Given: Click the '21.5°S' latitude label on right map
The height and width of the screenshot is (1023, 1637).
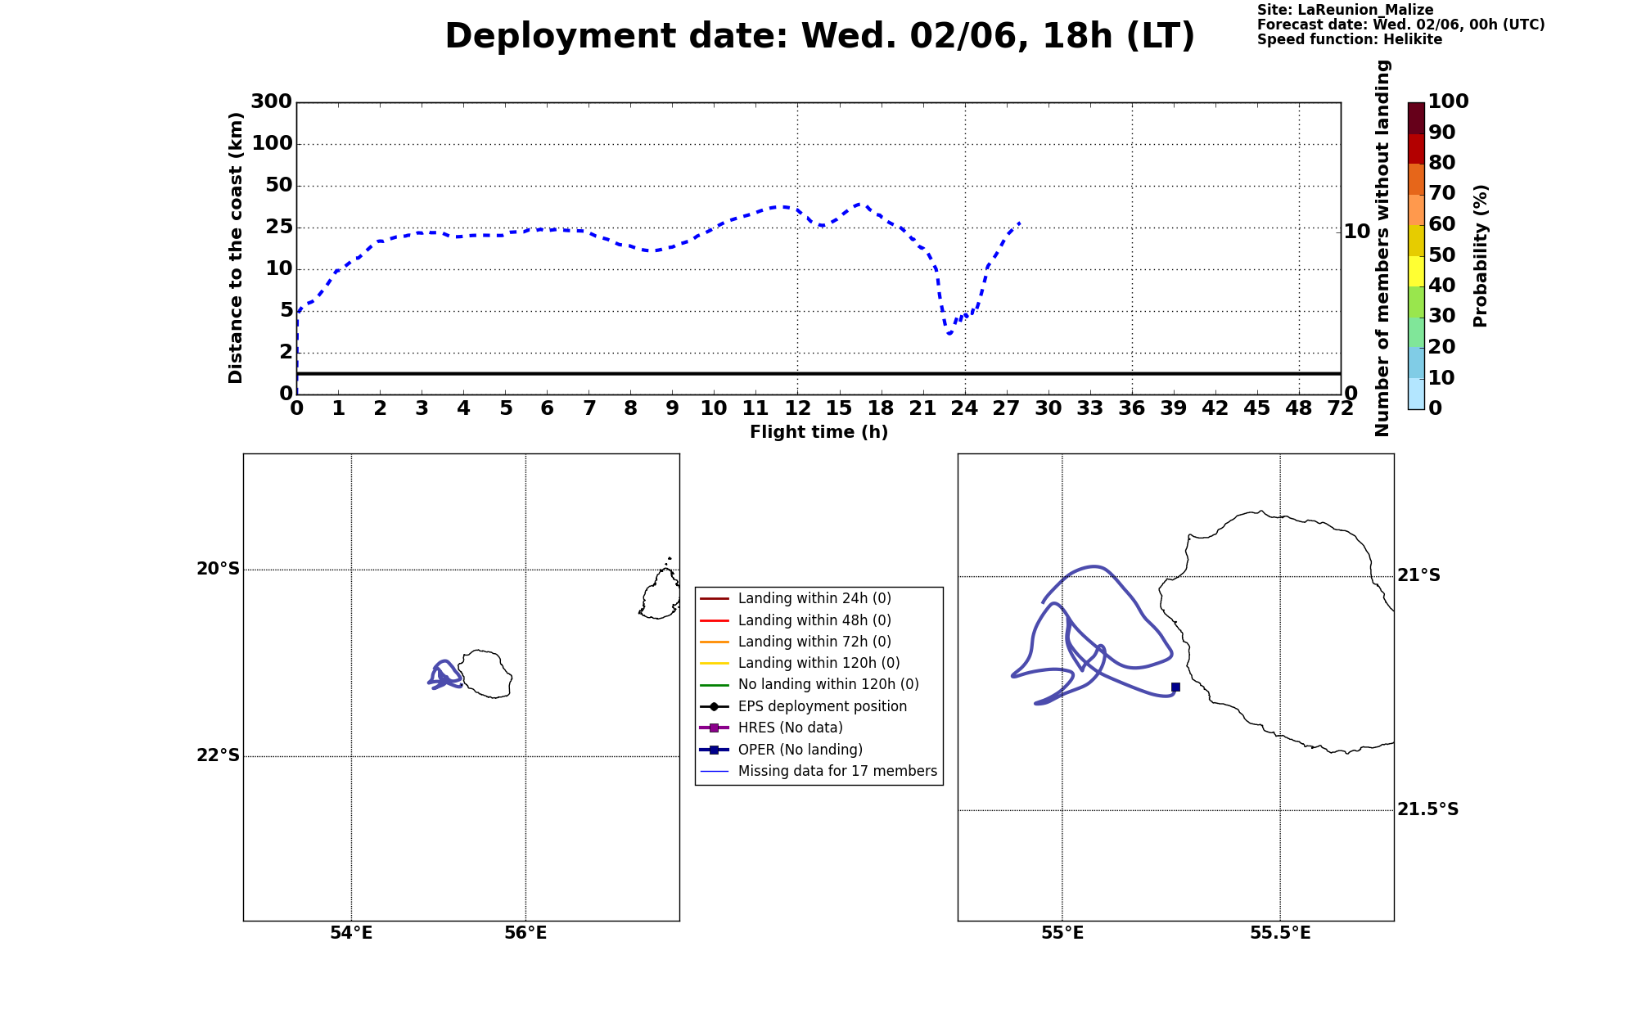Looking at the screenshot, I should click(1427, 809).
